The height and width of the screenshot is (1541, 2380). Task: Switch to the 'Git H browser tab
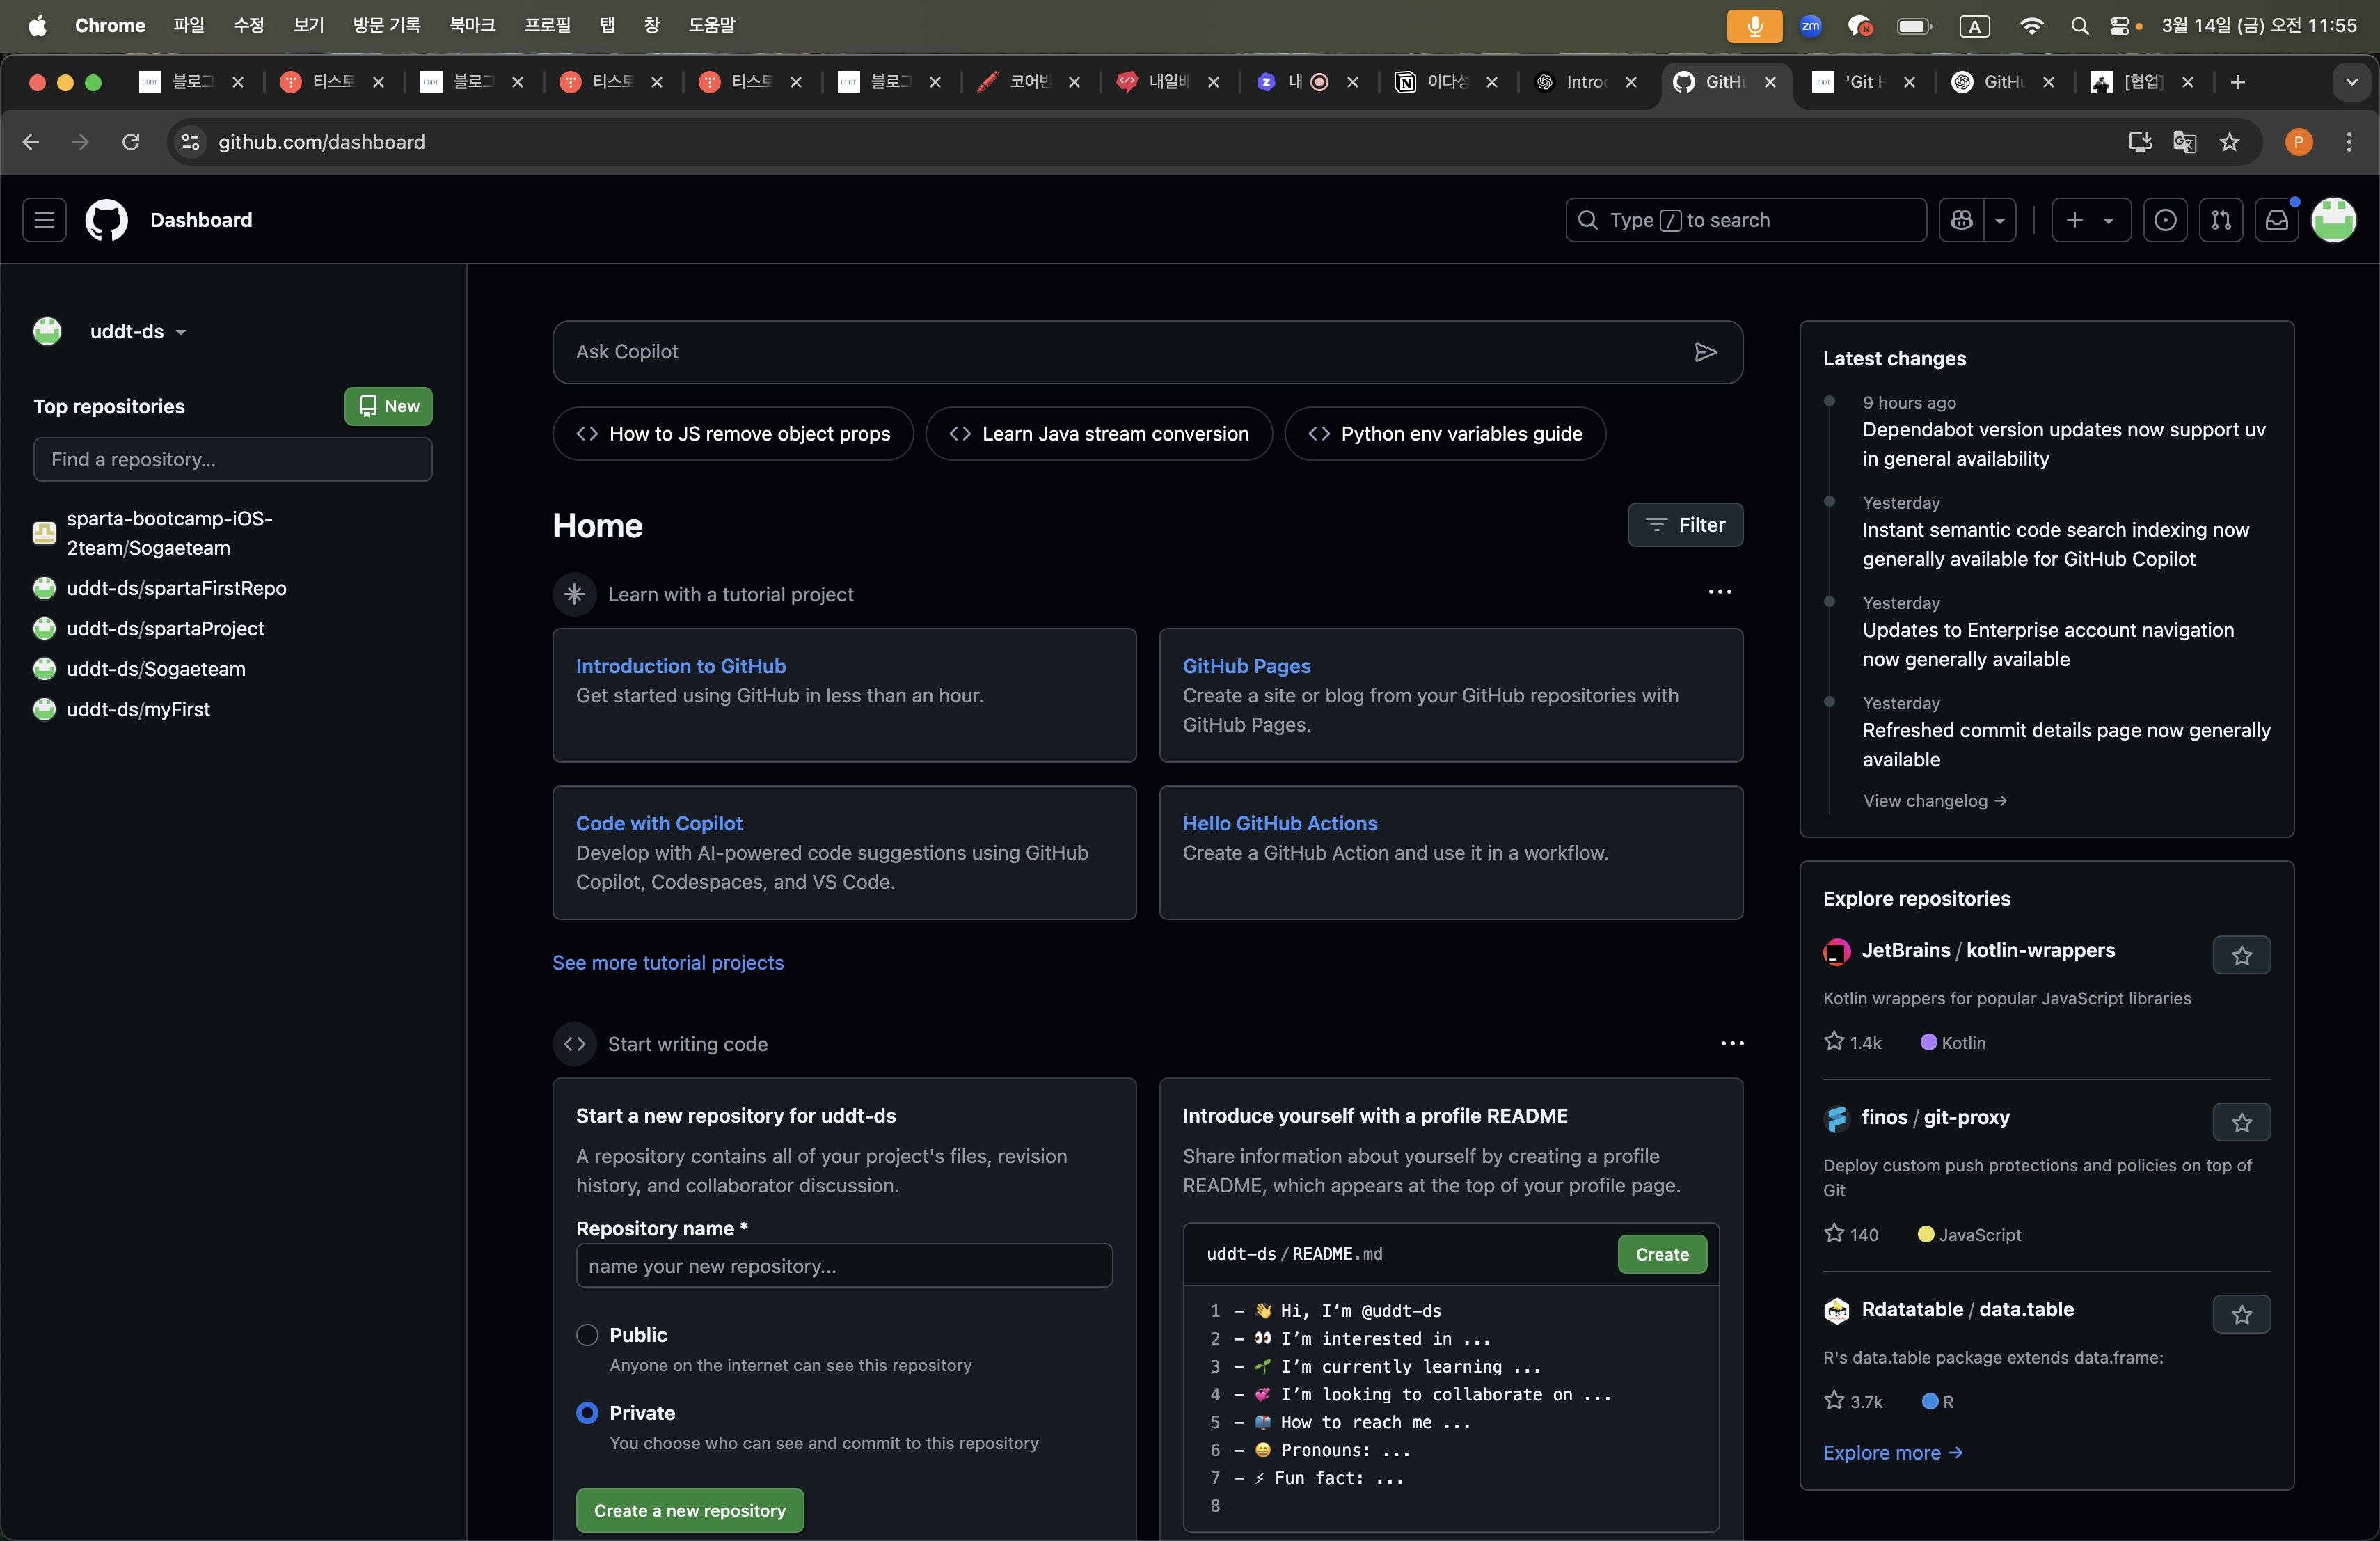(1864, 82)
